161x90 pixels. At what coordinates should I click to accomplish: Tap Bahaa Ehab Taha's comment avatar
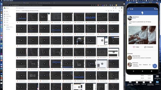(130, 58)
